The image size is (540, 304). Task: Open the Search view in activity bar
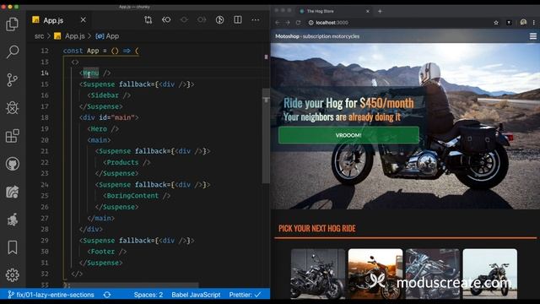[x=13, y=52]
